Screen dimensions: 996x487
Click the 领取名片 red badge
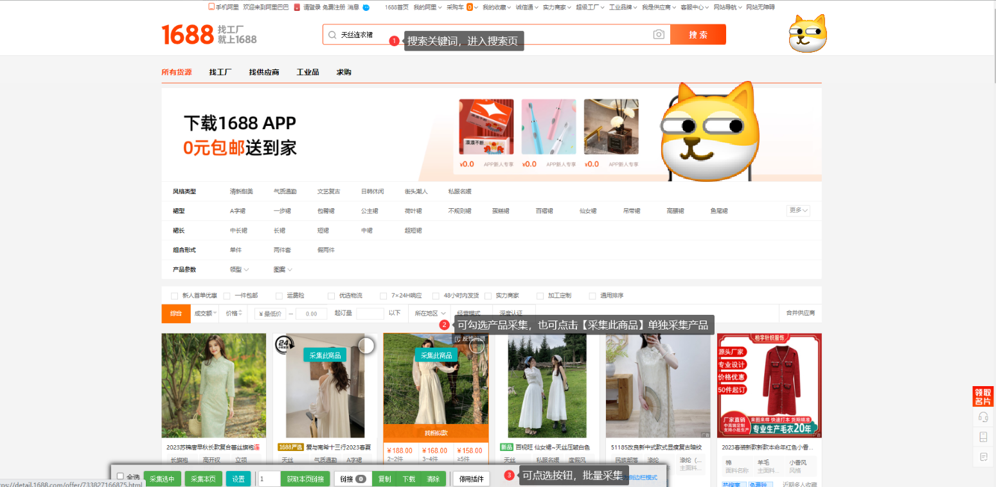click(983, 396)
